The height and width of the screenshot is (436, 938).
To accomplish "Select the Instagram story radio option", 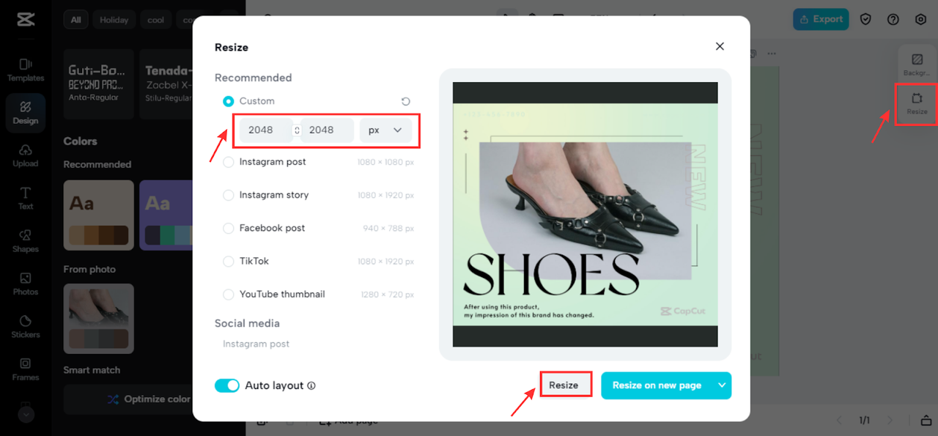I will tap(229, 195).
